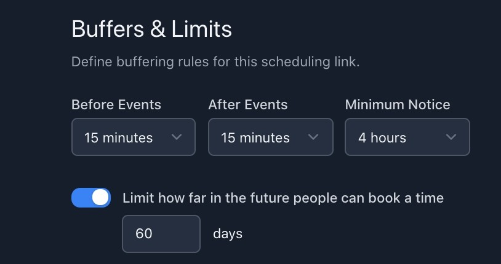
Task: Click the 'Buffers & Limits' heading
Action: pos(151,29)
